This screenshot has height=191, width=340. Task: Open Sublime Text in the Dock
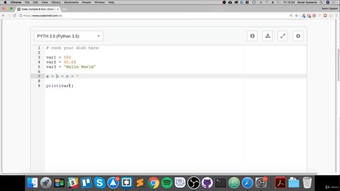pyautogui.click(x=140, y=183)
